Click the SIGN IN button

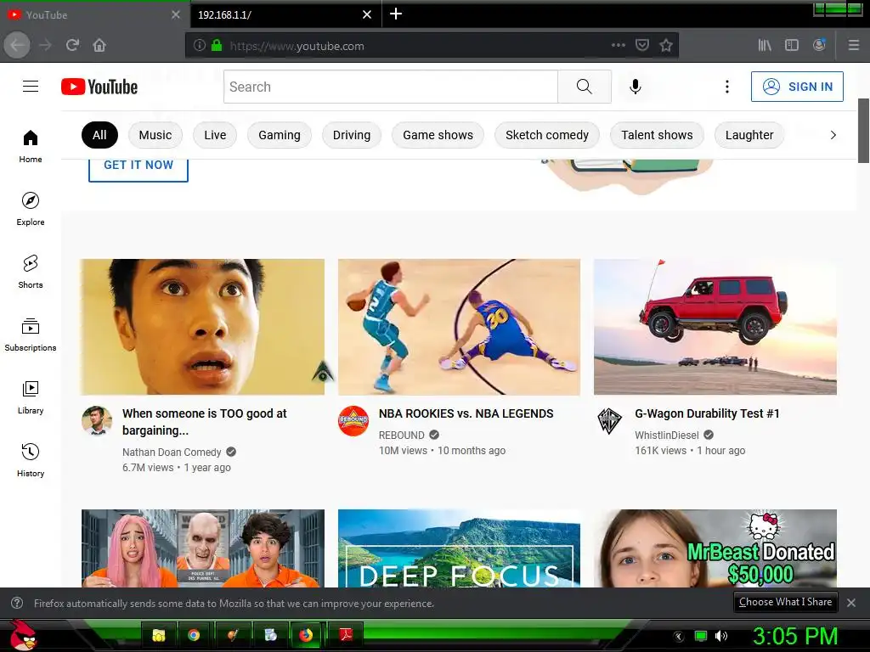[797, 87]
